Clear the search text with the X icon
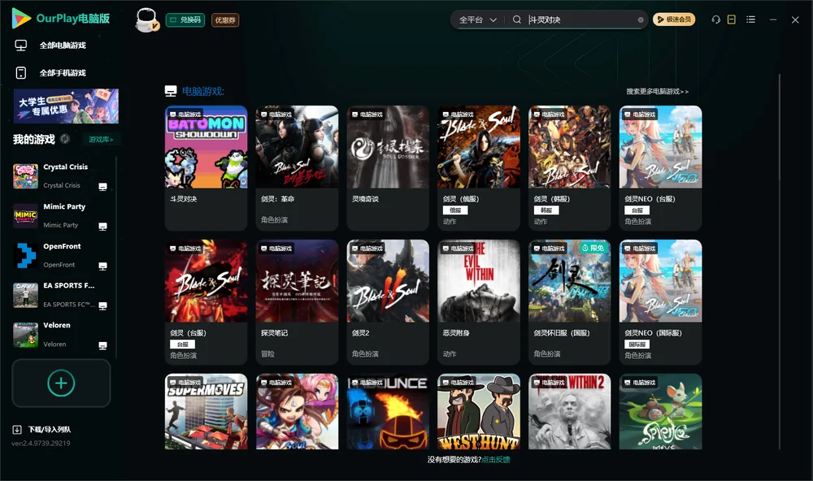The width and height of the screenshot is (813, 481). click(x=641, y=19)
